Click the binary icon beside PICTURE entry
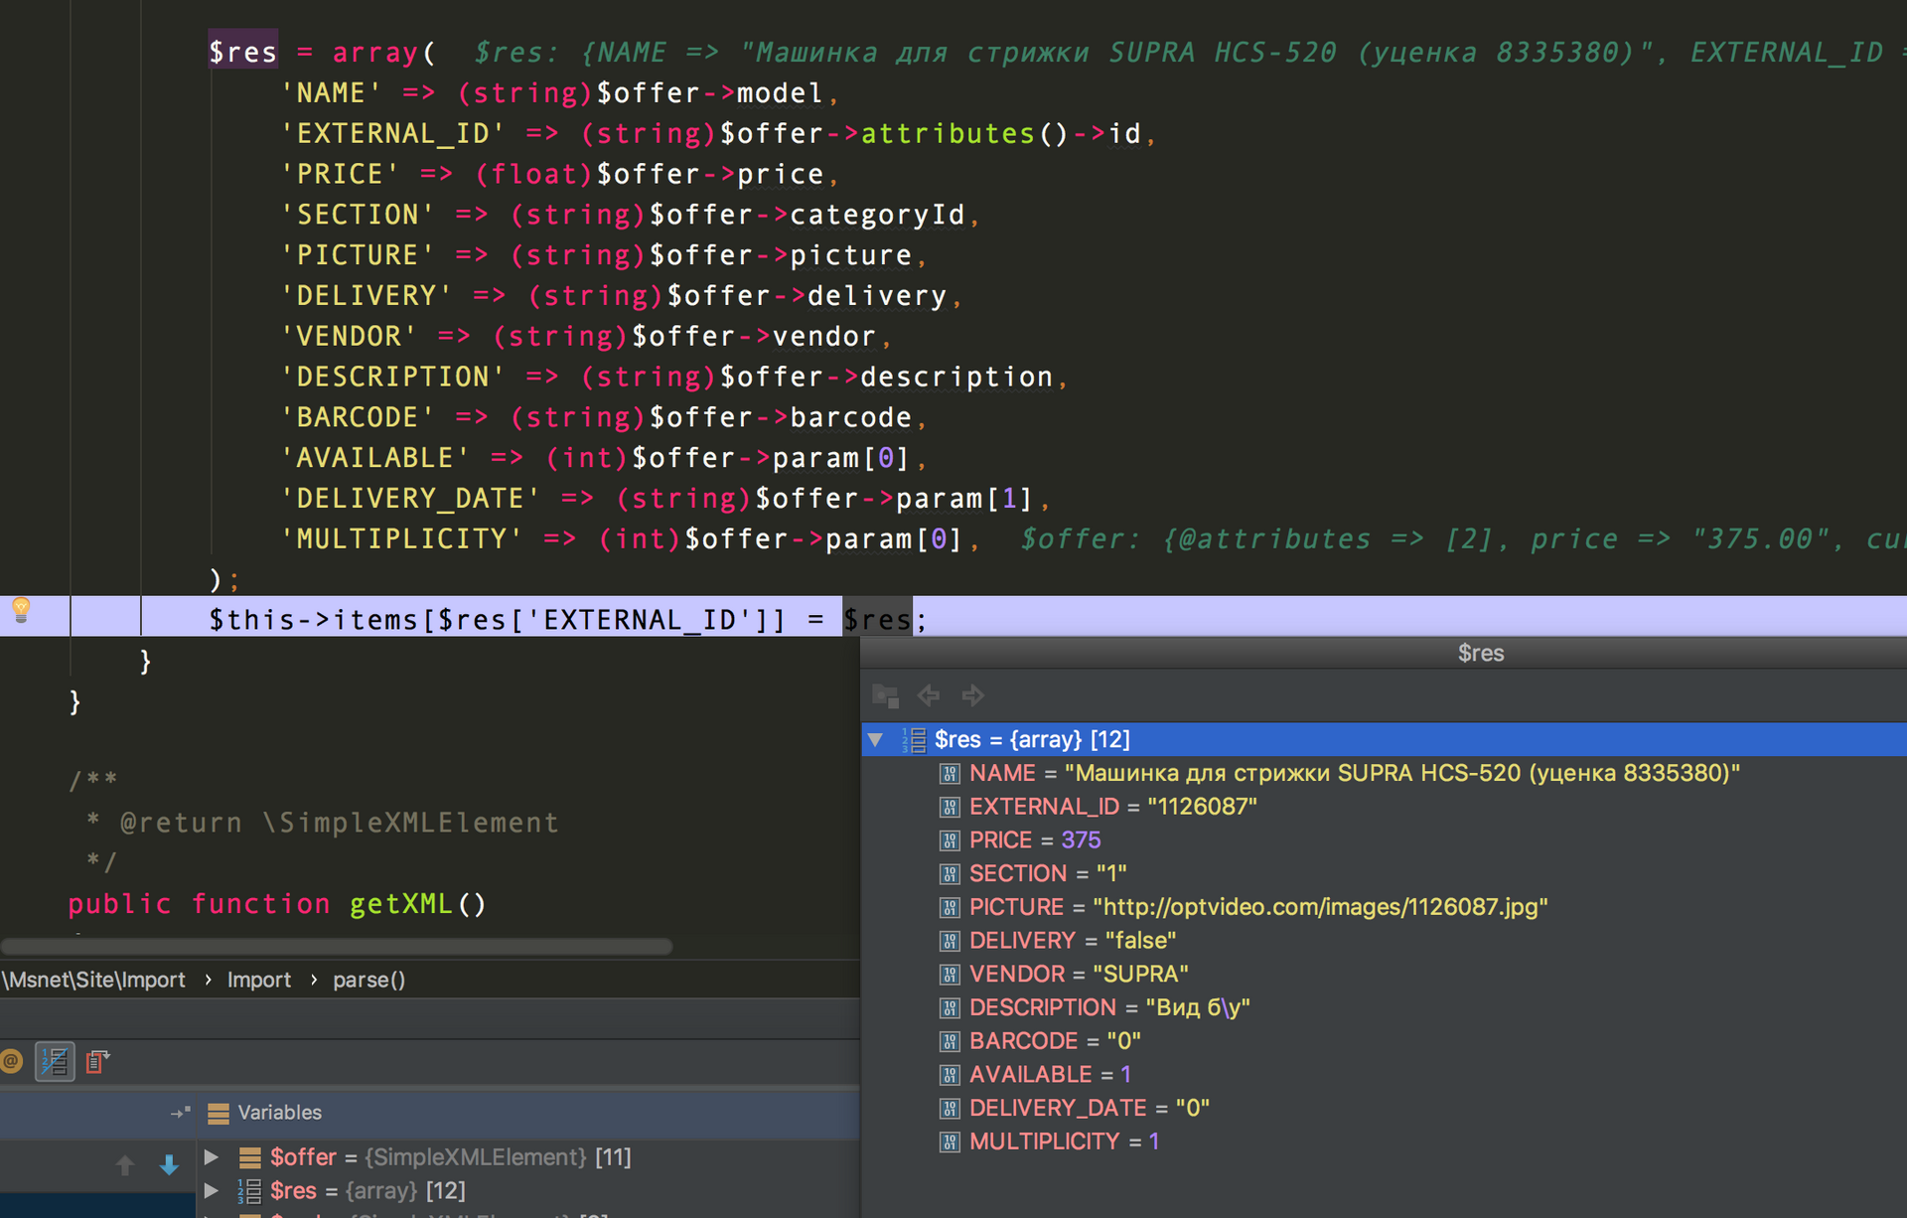Viewport: 1907px width, 1218px height. point(950,907)
